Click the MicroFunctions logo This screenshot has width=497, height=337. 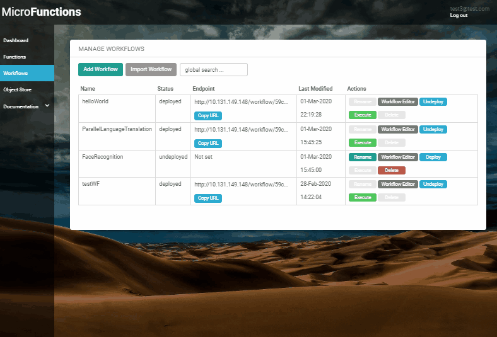(x=41, y=12)
